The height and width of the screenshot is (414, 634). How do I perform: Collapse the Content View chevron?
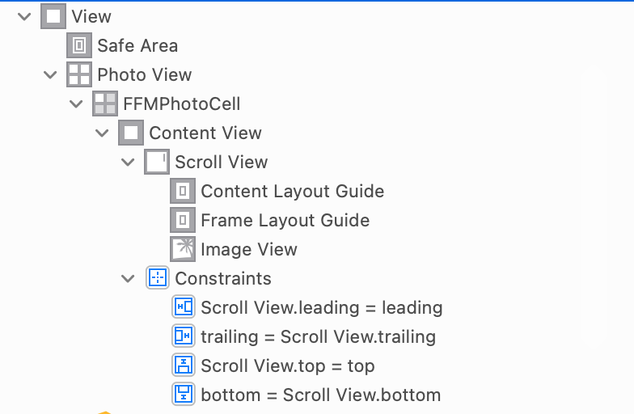[x=102, y=133]
